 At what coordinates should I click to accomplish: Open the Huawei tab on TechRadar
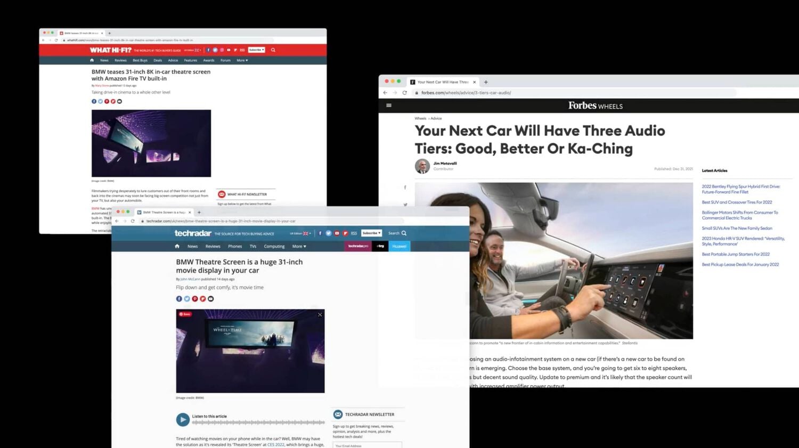point(399,246)
